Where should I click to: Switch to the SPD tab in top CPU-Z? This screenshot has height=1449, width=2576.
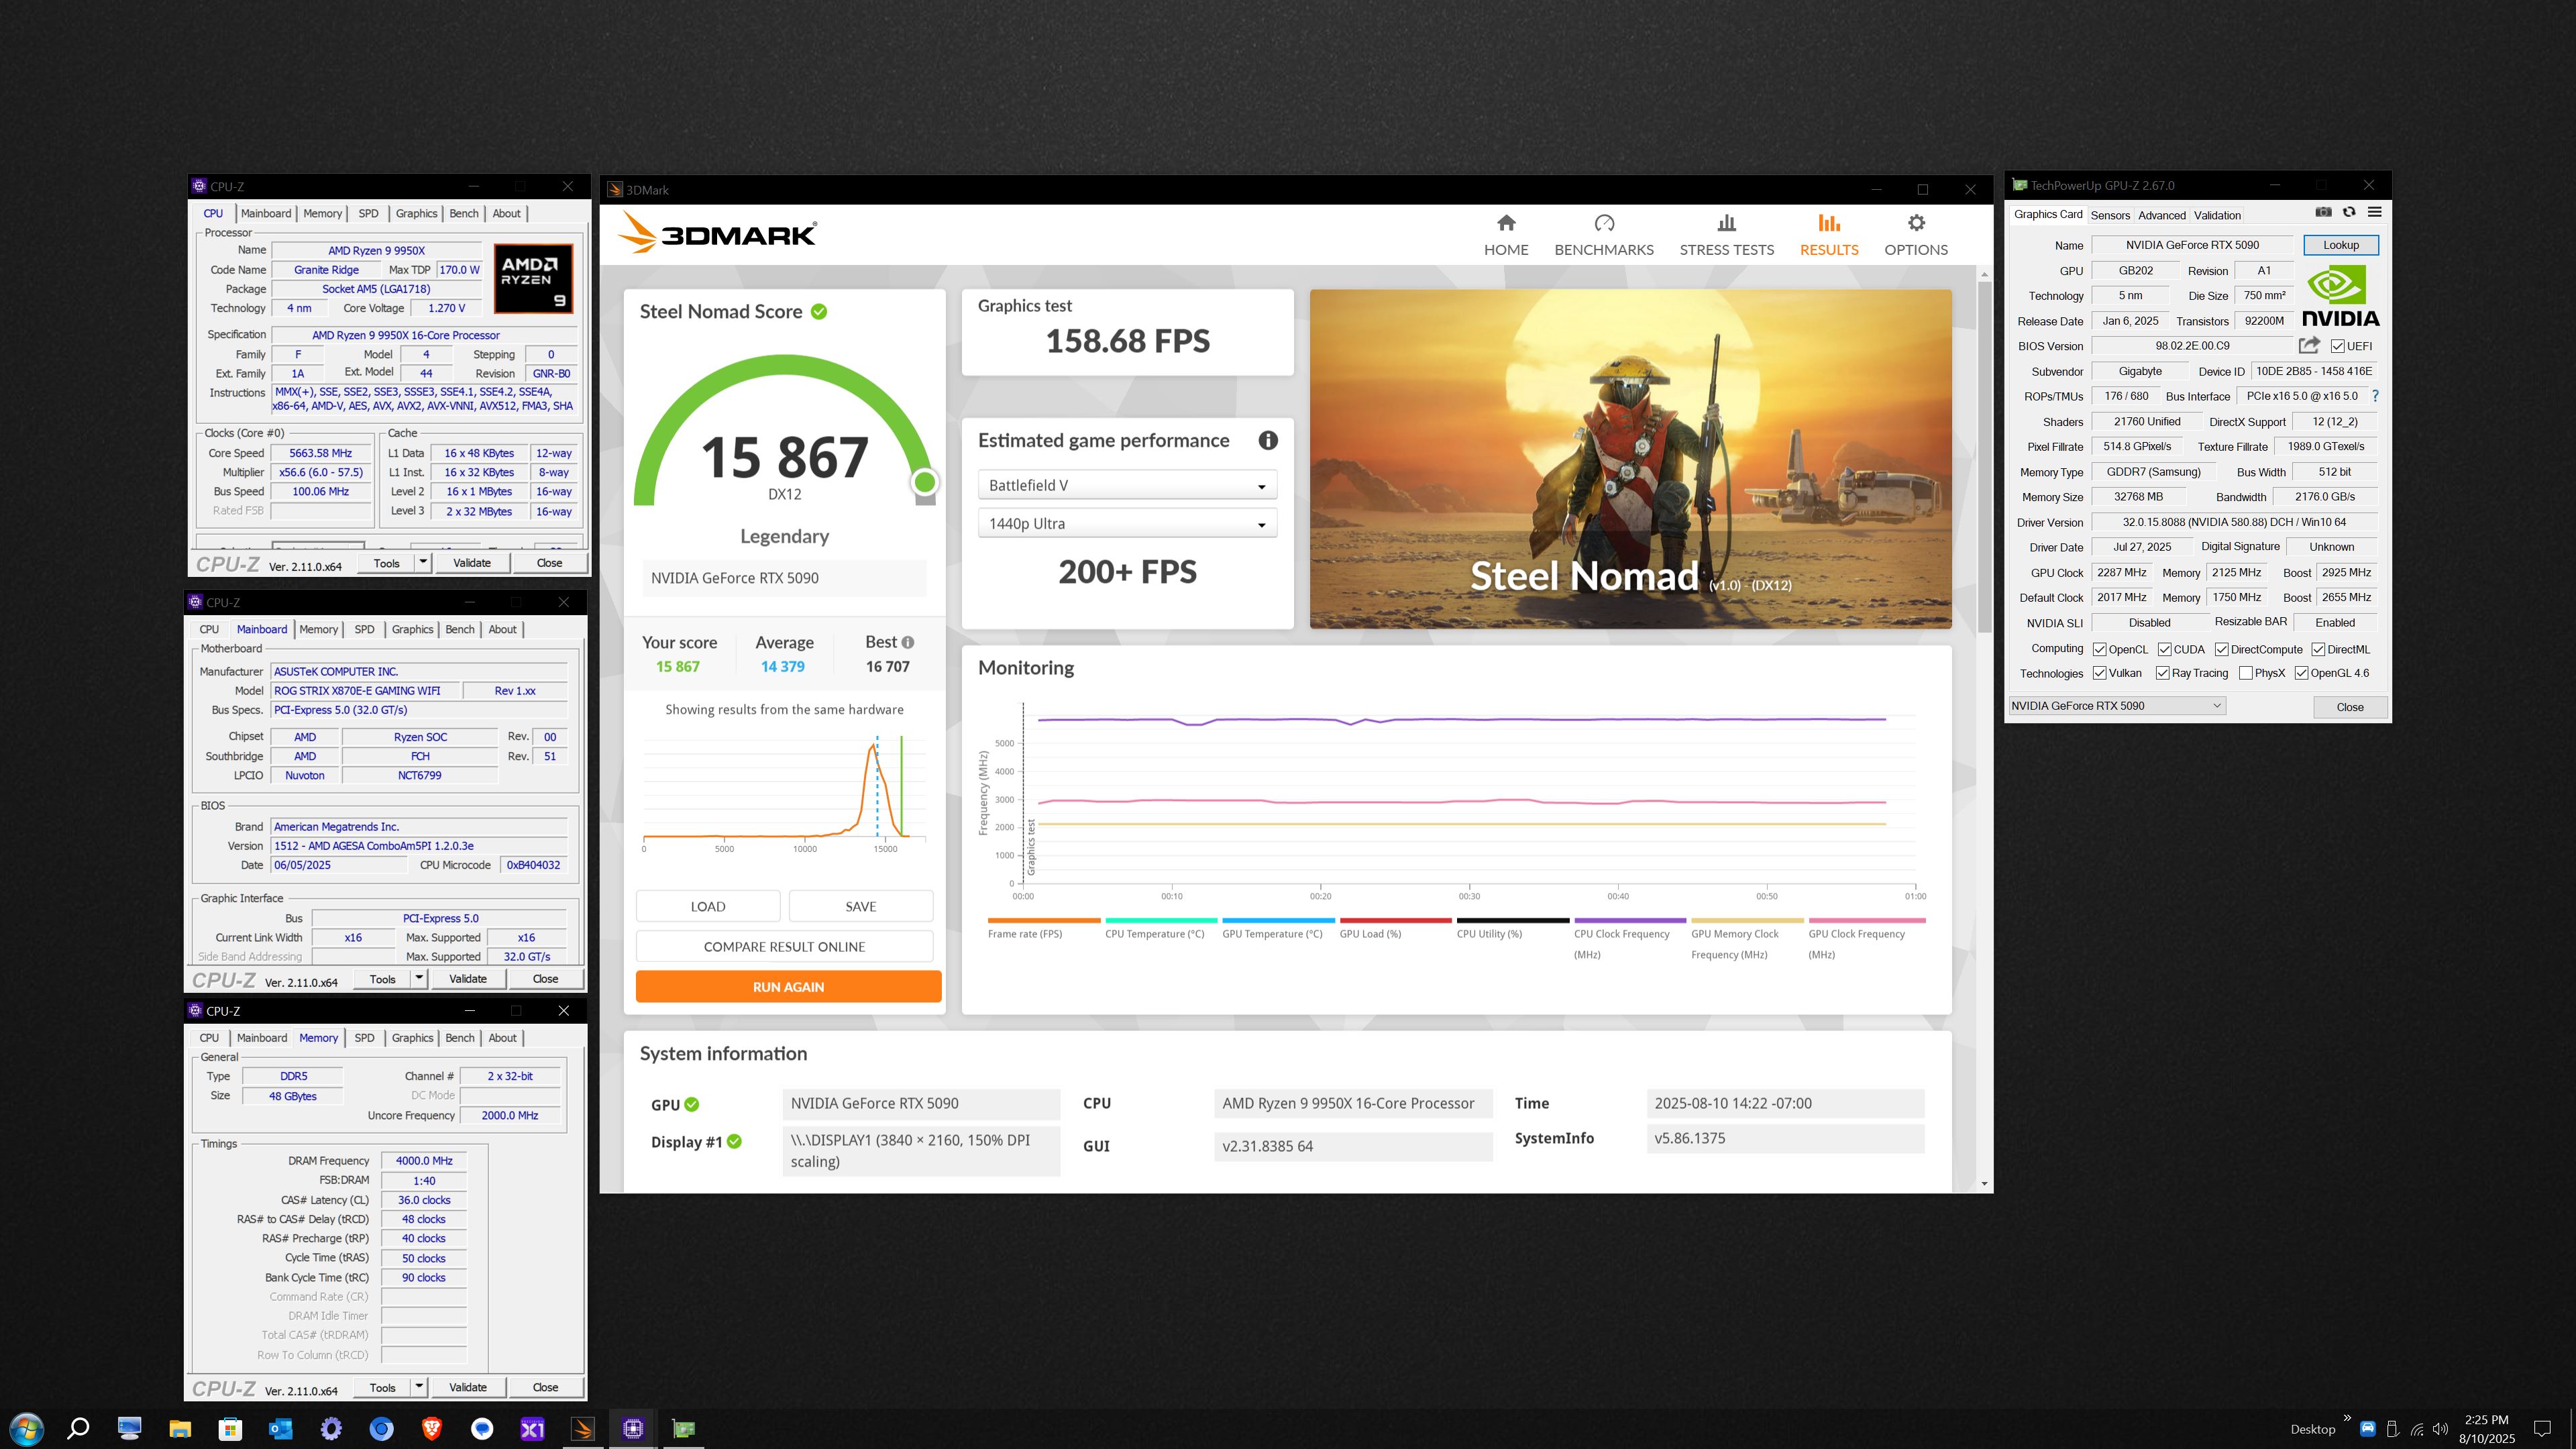(368, 213)
